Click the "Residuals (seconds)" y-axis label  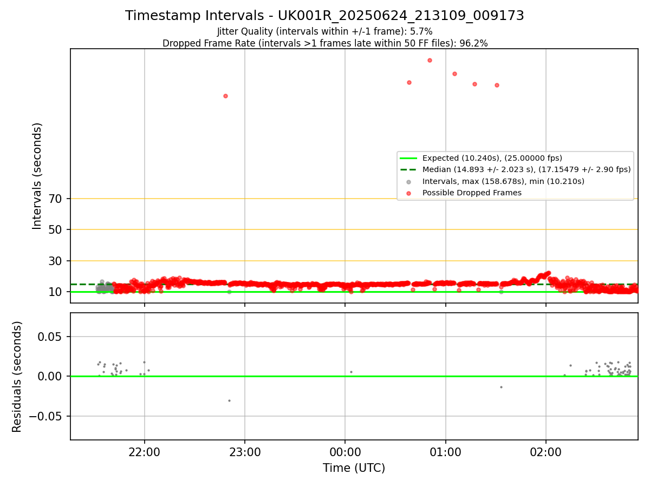17,377
